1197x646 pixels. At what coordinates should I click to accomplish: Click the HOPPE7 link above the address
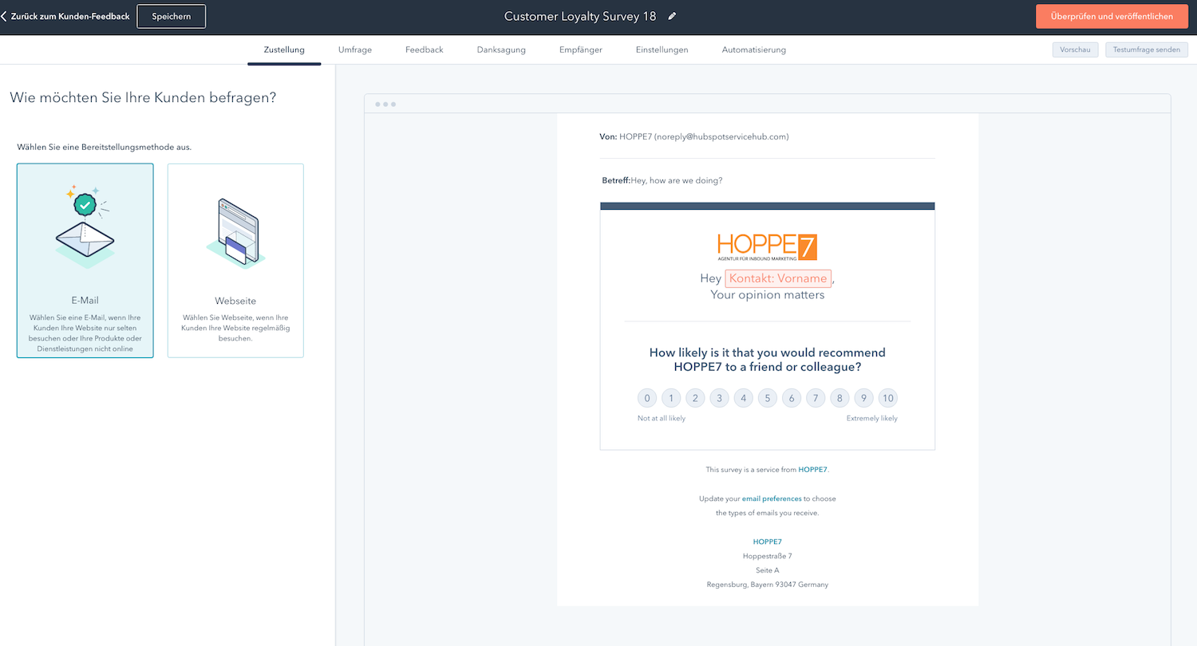768,542
